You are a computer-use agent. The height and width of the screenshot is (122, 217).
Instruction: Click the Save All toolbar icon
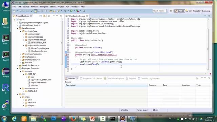click(x=24, y=11)
